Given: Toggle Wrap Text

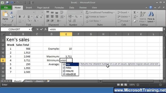Looking at the screenshot, I should [x=62, y=12].
